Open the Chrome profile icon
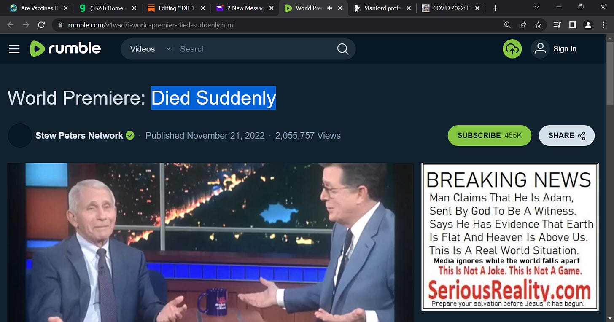The width and height of the screenshot is (614, 322). click(x=588, y=25)
